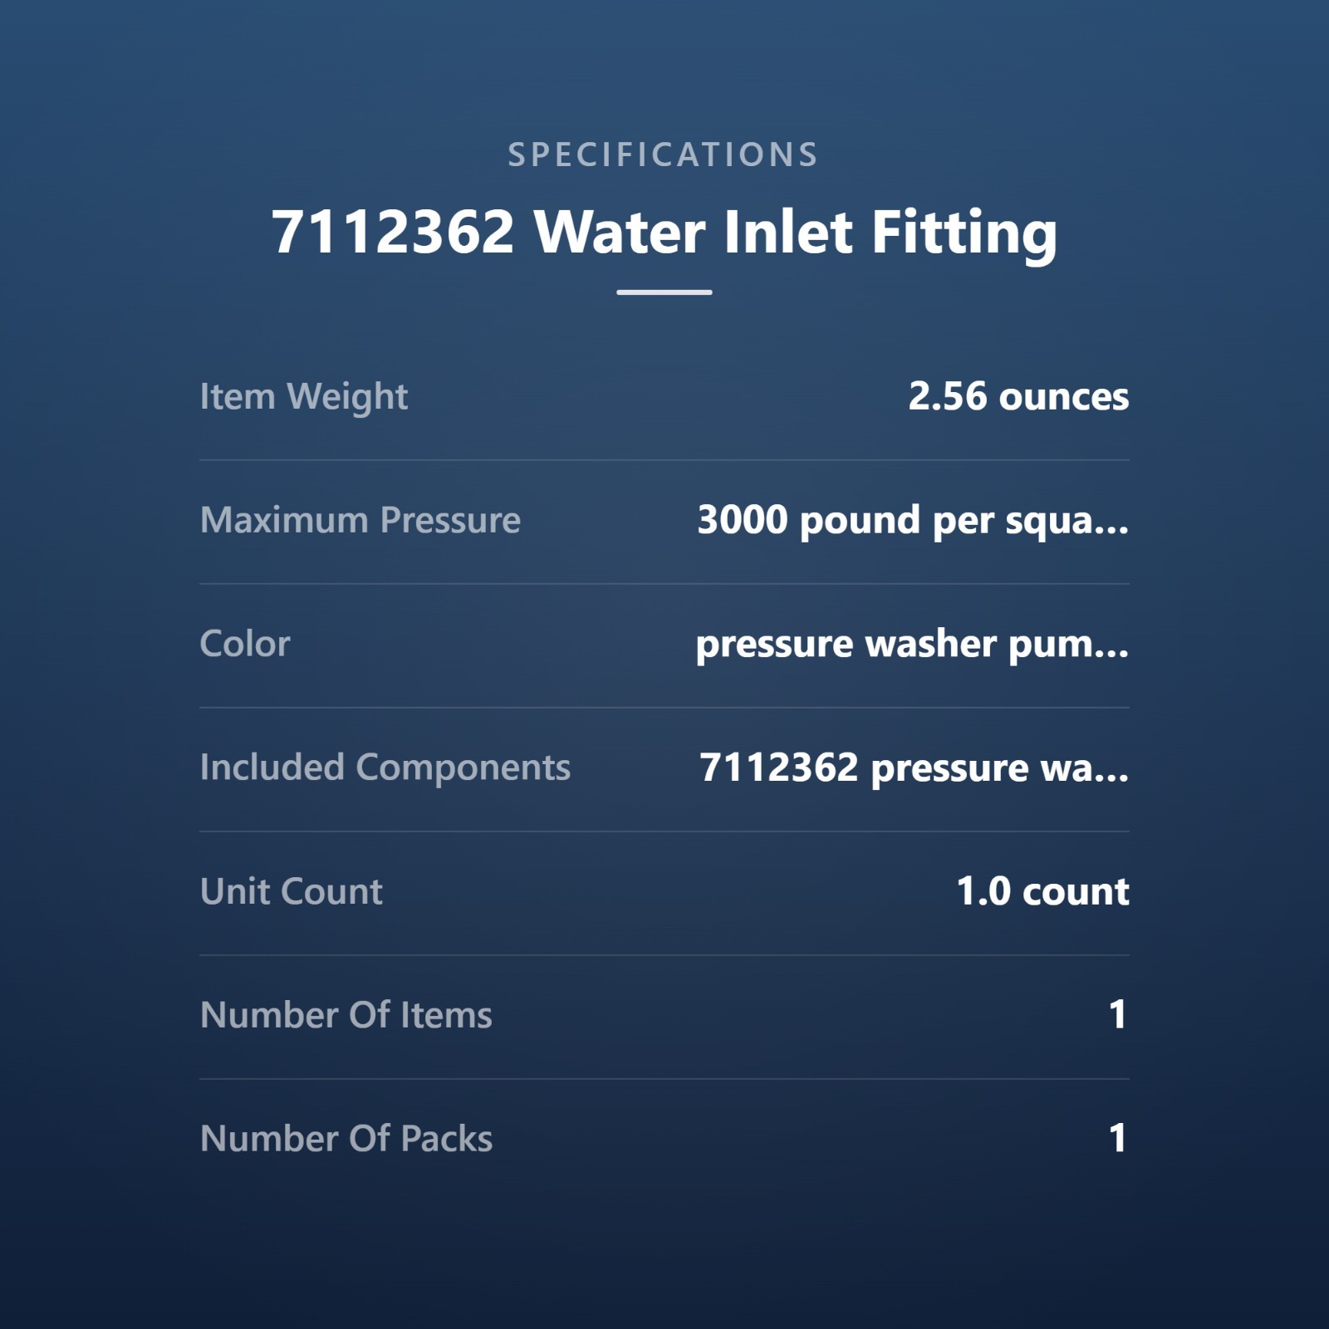
Task: Click the Maximum Pressure label
Action: (x=360, y=520)
